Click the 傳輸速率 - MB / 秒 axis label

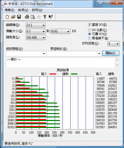(x=50, y=136)
